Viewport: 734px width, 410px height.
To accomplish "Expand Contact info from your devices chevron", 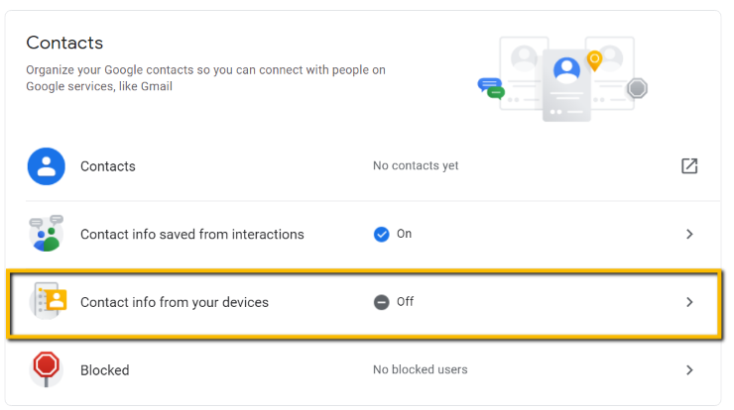I will (x=689, y=302).
